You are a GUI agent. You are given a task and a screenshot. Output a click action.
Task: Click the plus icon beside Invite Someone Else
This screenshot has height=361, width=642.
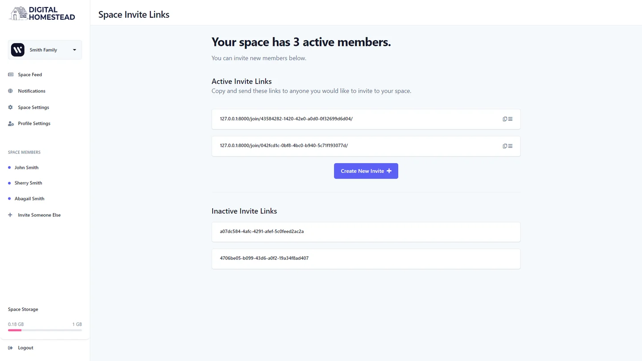[x=10, y=215]
